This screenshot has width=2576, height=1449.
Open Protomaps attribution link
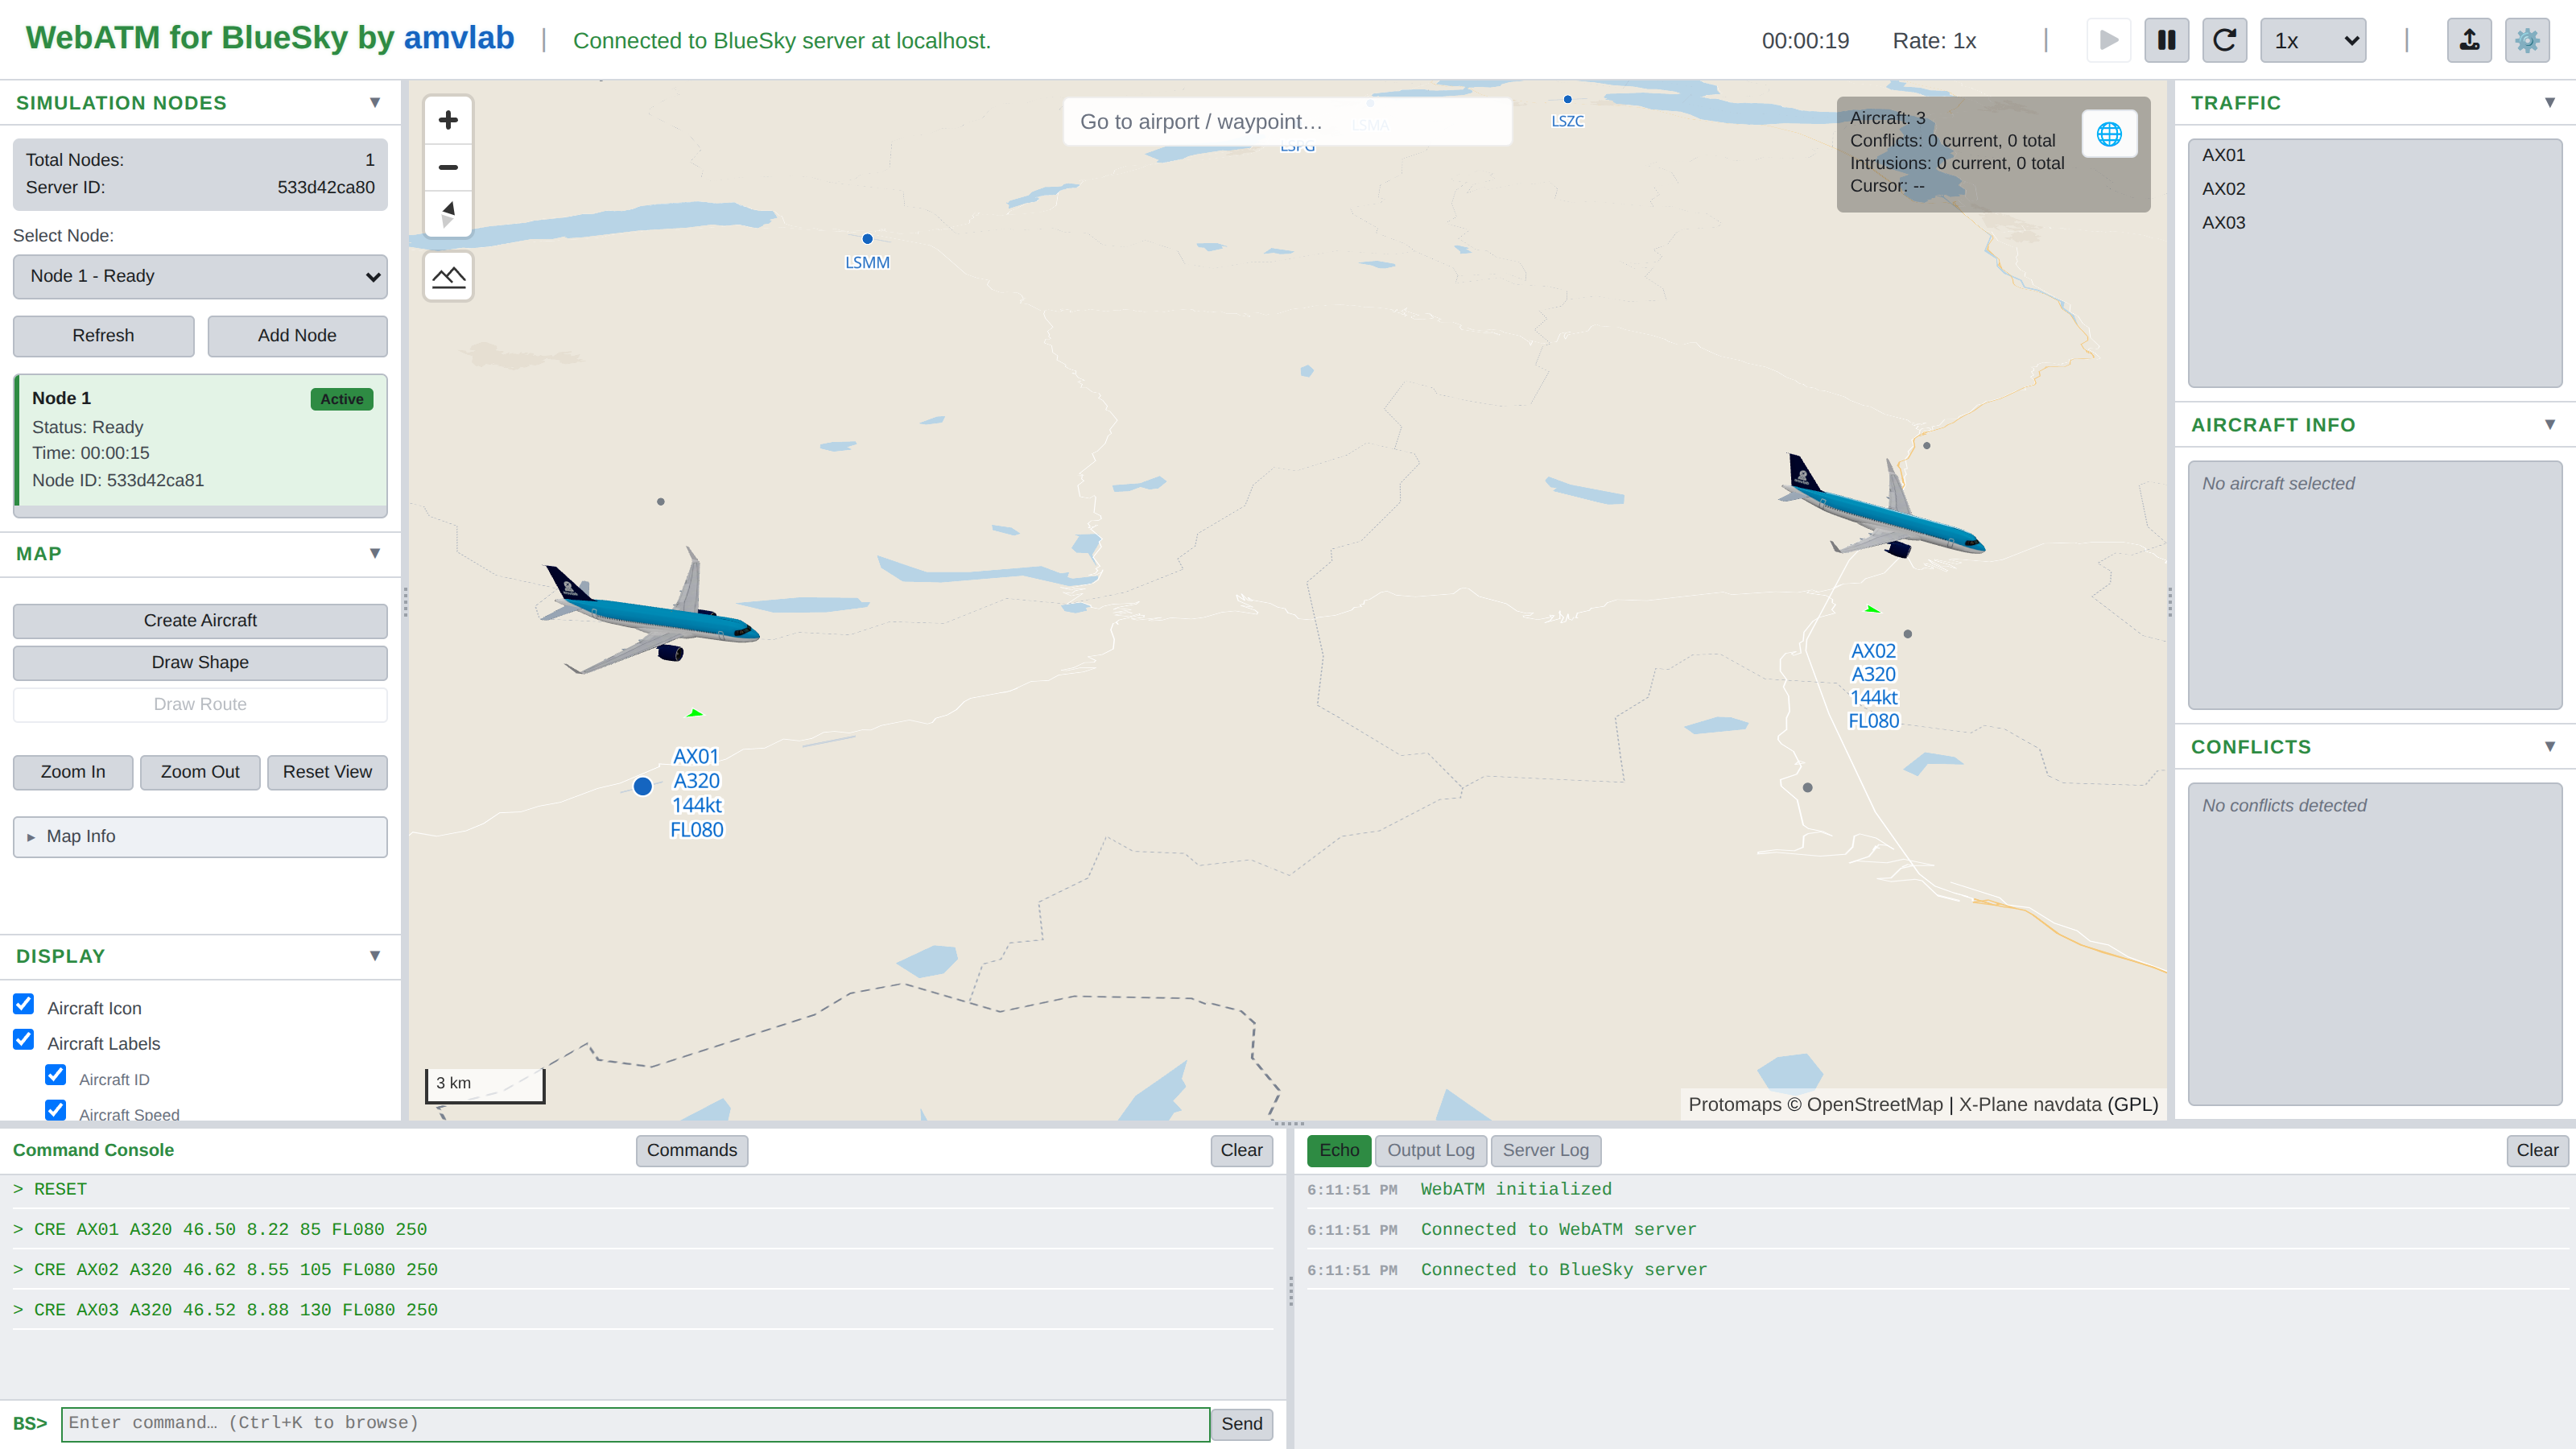pyautogui.click(x=1734, y=1104)
